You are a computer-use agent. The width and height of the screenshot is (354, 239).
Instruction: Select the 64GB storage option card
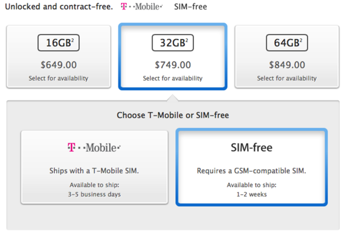[x=287, y=56]
